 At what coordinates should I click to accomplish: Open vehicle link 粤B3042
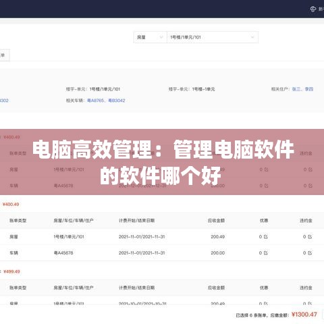point(117,101)
